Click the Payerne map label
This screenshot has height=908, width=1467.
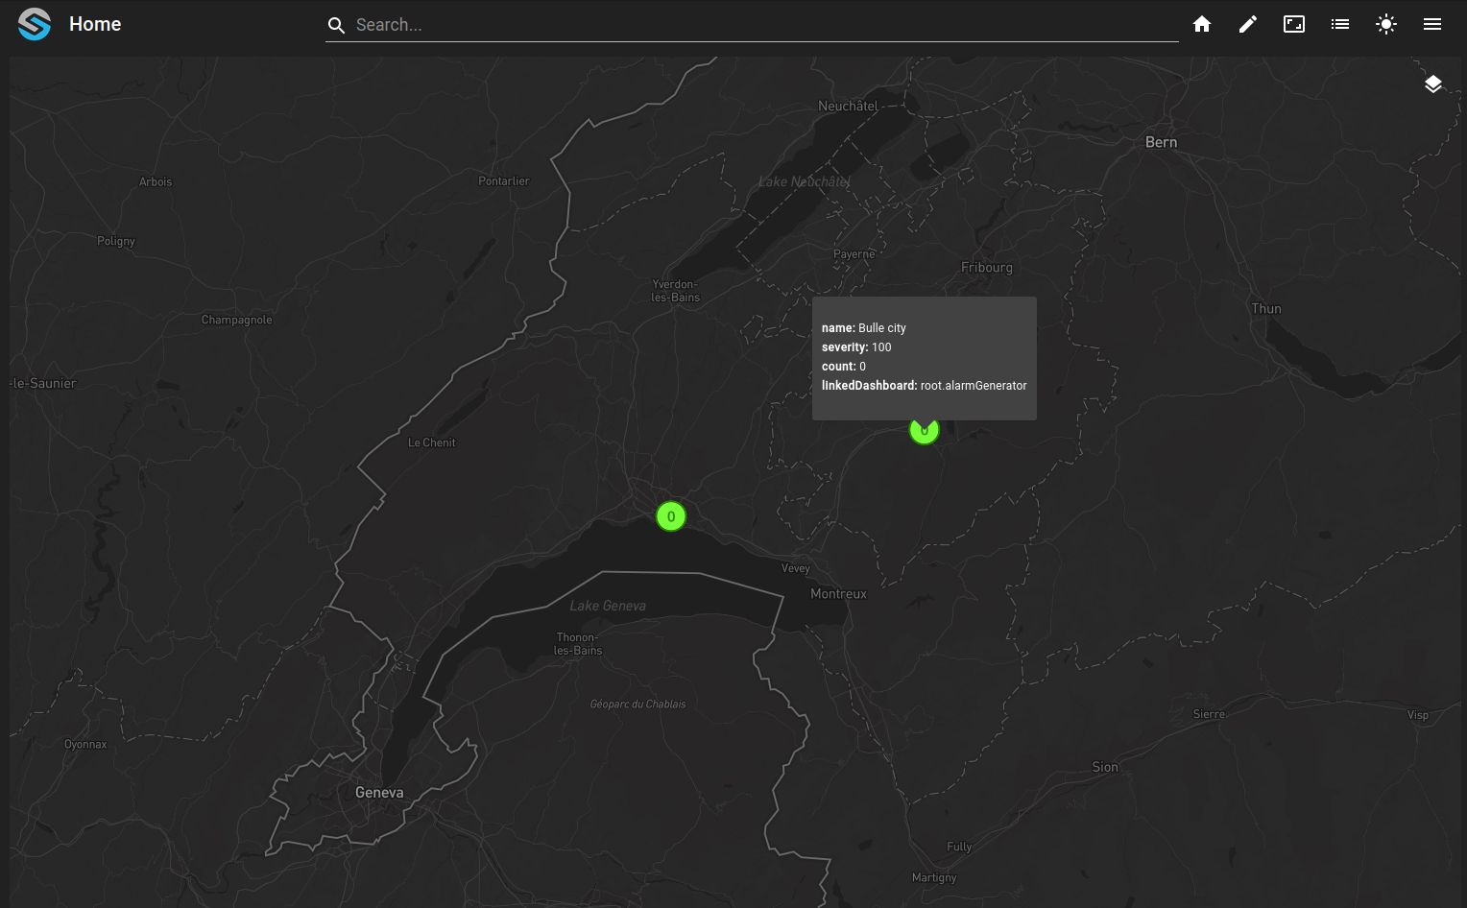pos(854,254)
